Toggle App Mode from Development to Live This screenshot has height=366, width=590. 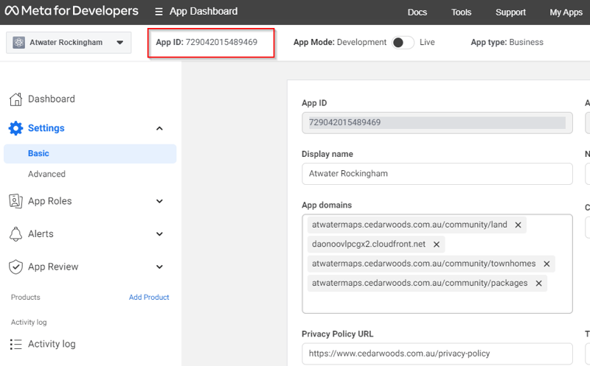pyautogui.click(x=403, y=43)
